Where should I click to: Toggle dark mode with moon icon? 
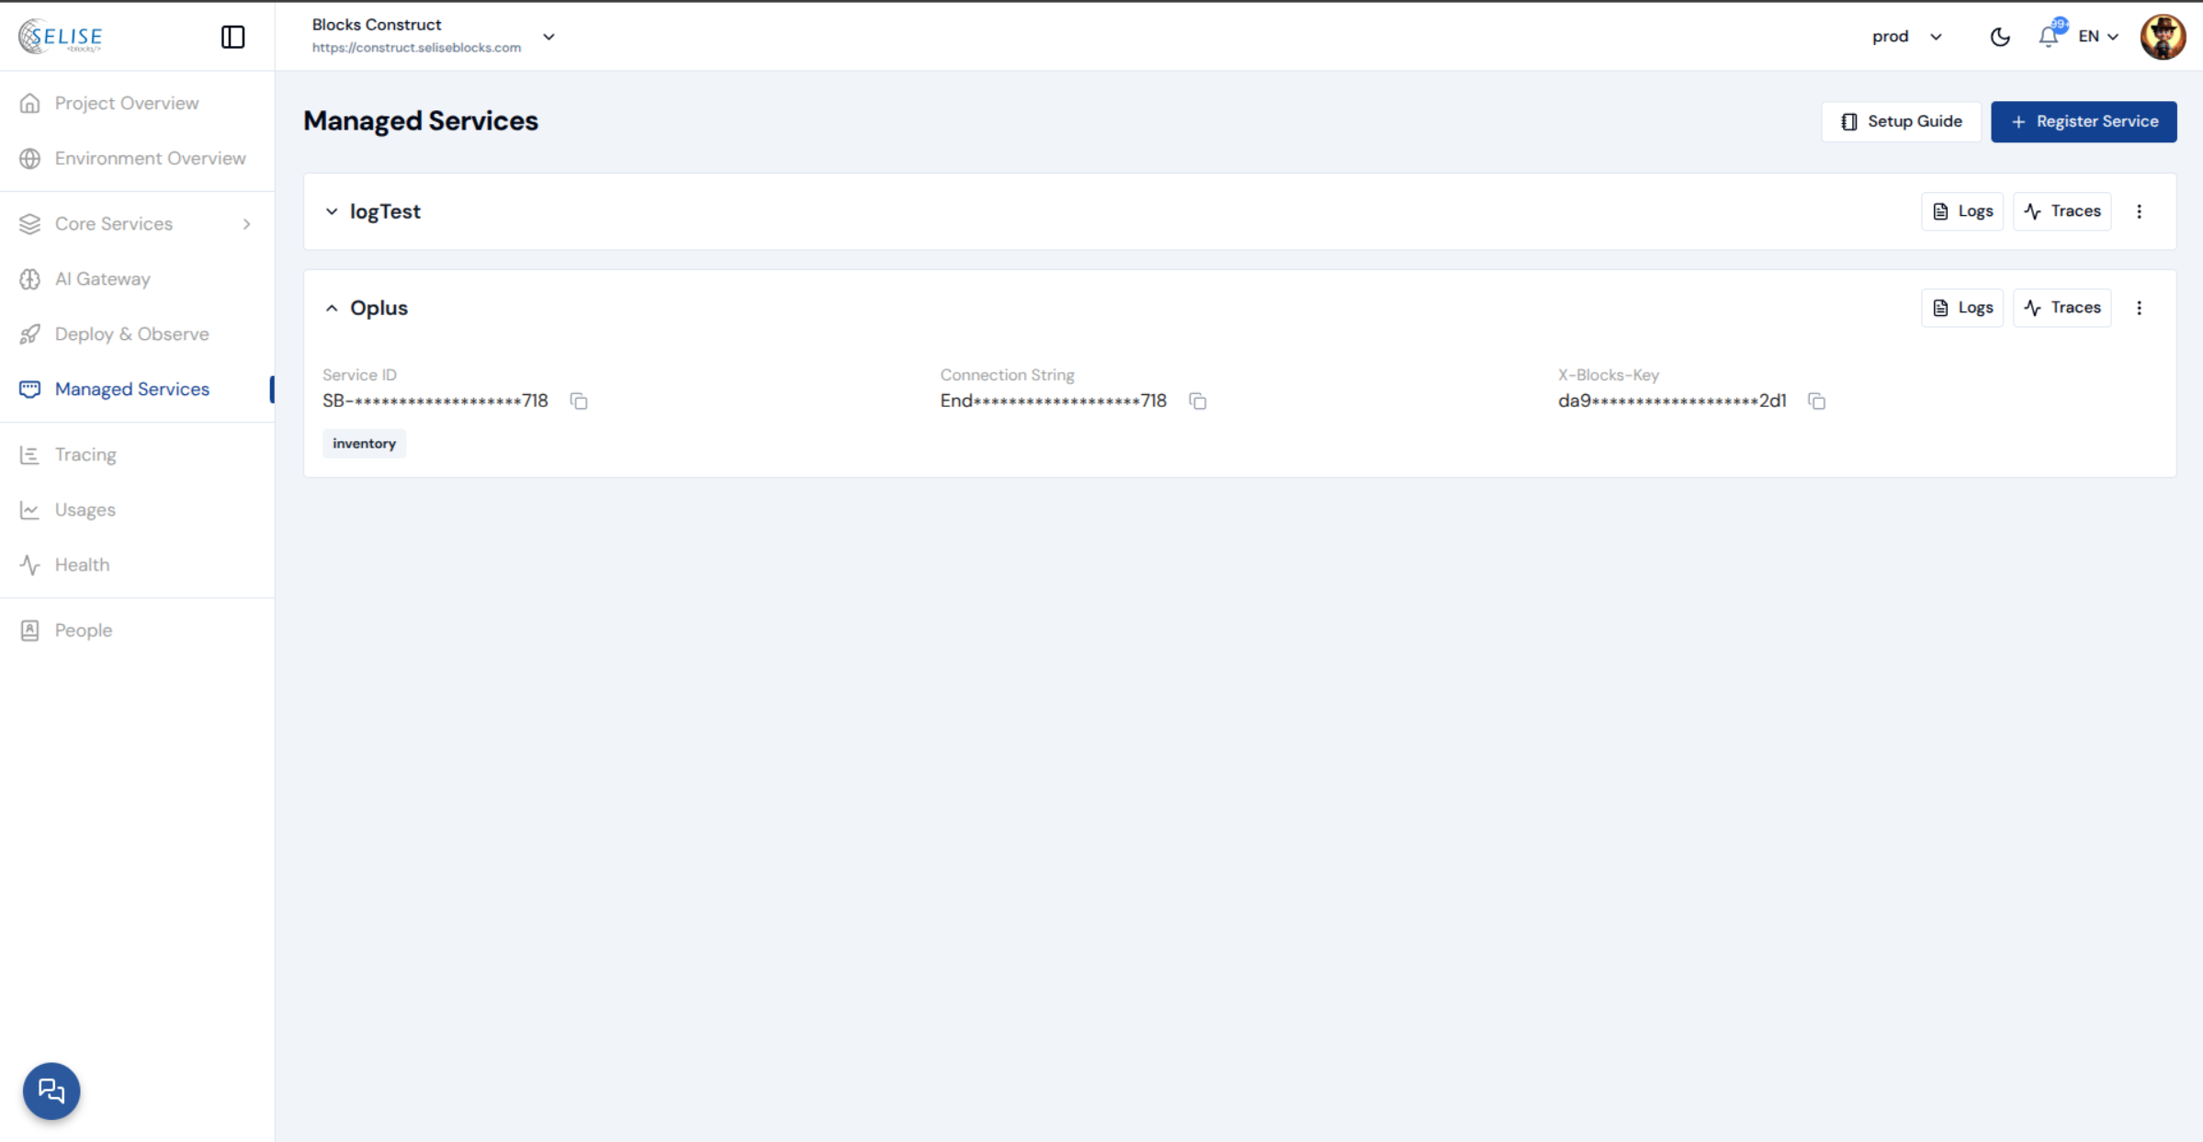click(x=2000, y=37)
